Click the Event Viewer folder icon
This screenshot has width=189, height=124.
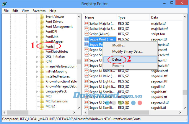click(x=42, y=17)
